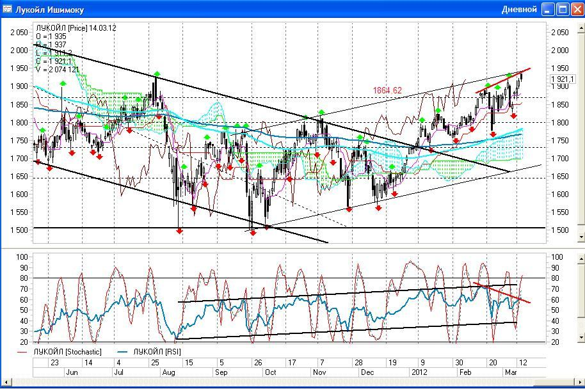This screenshot has width=585, height=389.
Task: Click the date label 26 on time axis
Action: 258,363
